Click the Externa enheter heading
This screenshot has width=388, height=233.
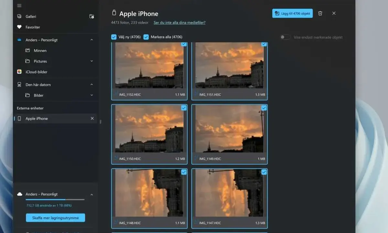pos(30,108)
